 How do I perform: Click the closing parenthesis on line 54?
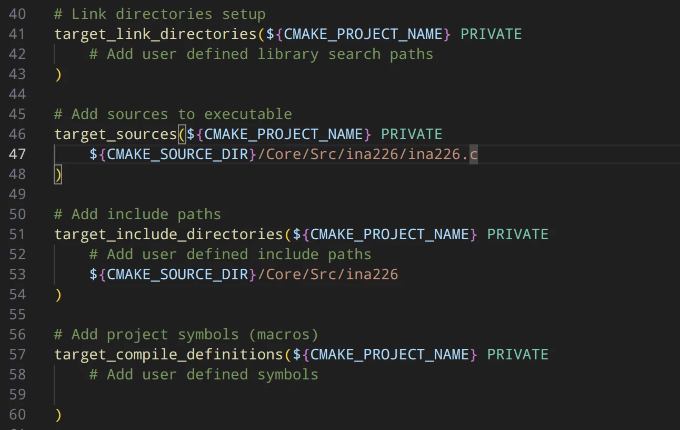[x=58, y=294]
